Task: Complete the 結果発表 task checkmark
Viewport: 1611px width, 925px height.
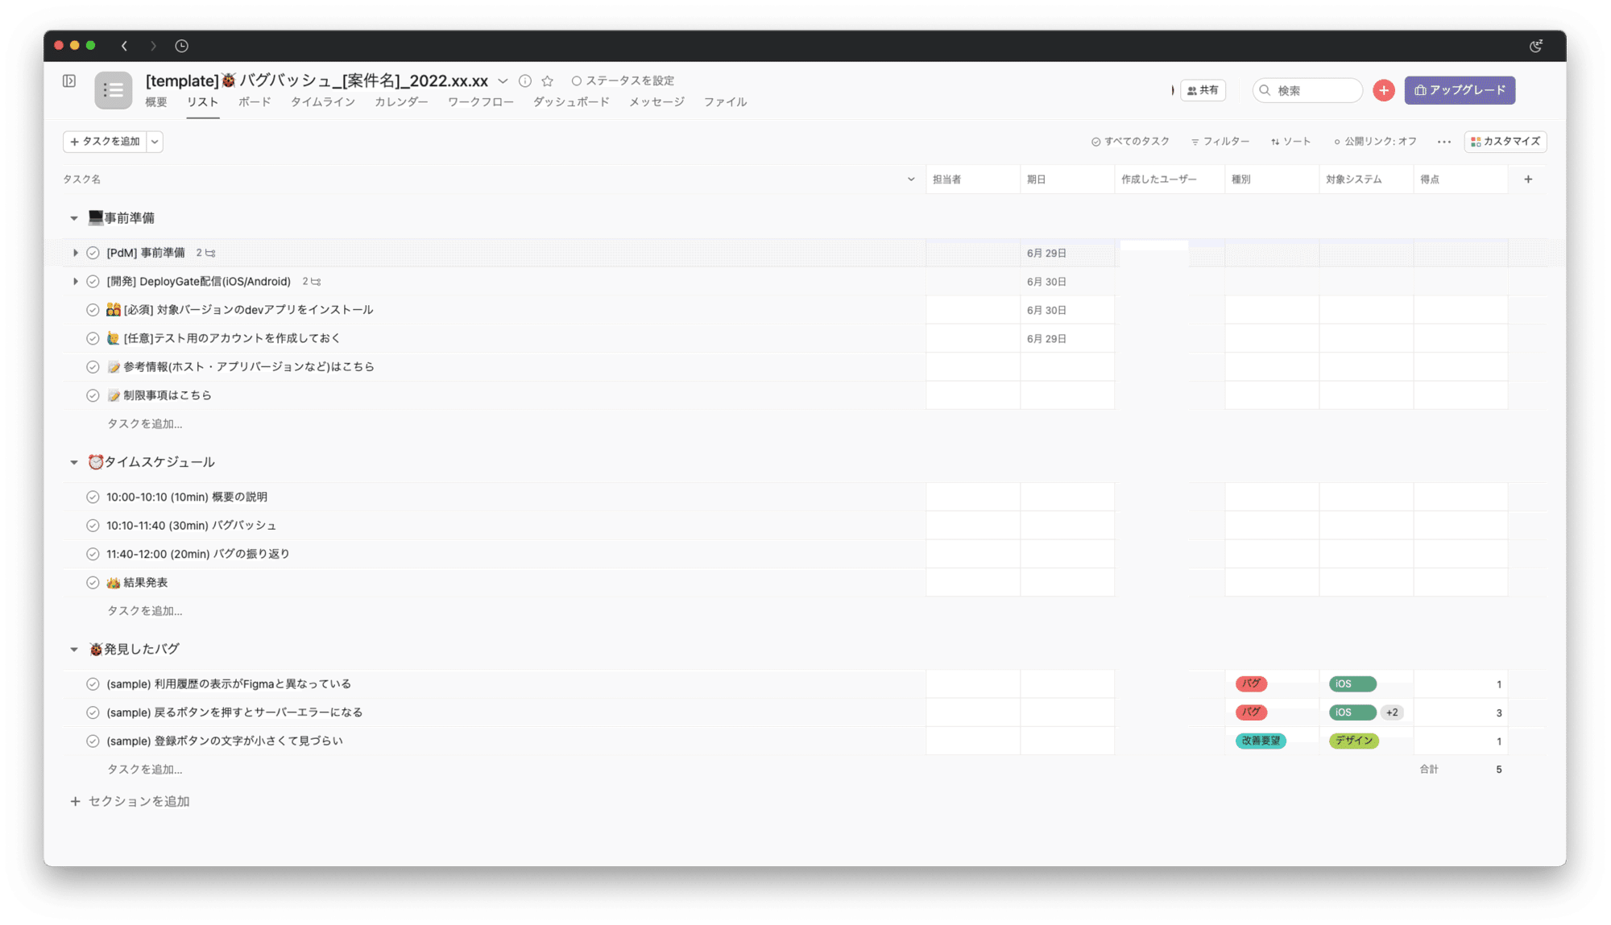Action: pos(93,583)
